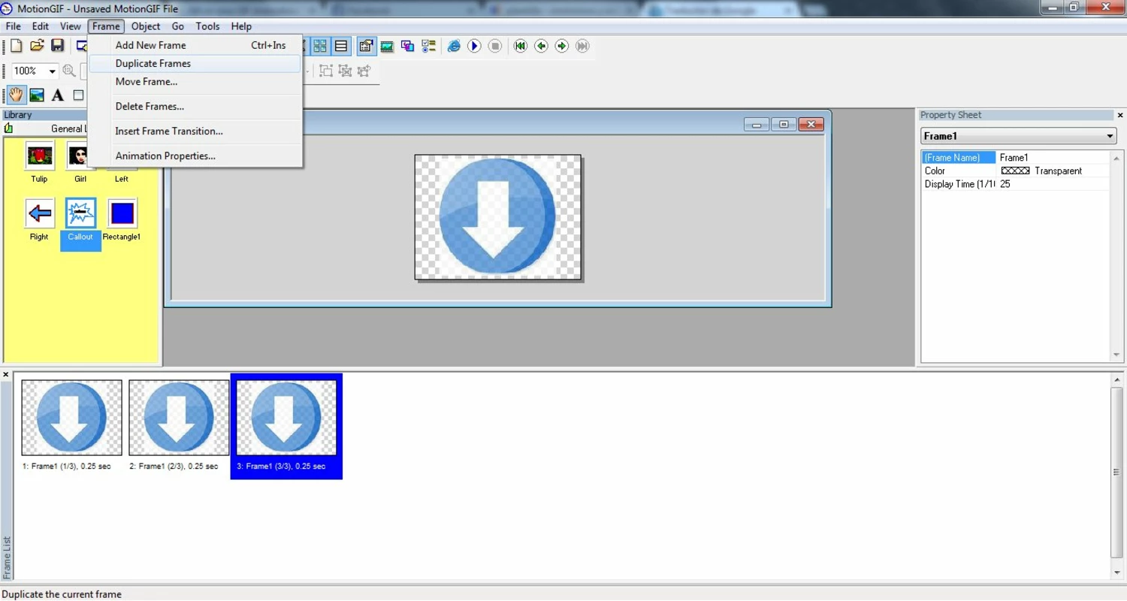Open the Object menu
The image size is (1127, 601).
pos(146,26)
